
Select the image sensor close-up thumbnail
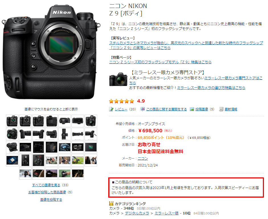(x=91, y=147)
